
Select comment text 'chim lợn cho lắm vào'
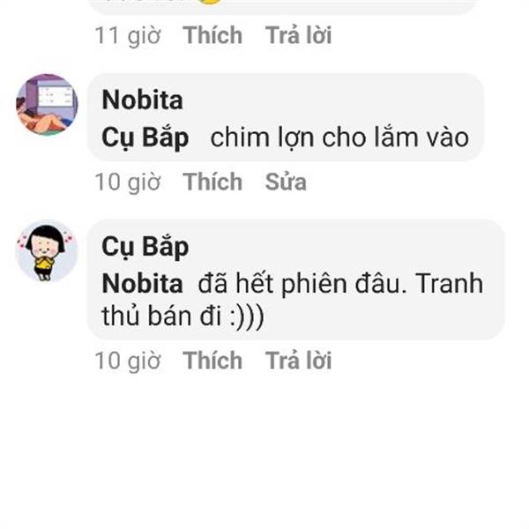click(x=339, y=138)
